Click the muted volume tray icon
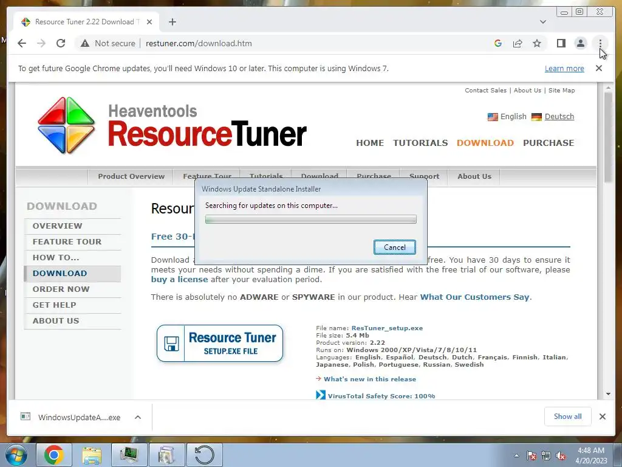This screenshot has width=622, height=467. (x=561, y=456)
